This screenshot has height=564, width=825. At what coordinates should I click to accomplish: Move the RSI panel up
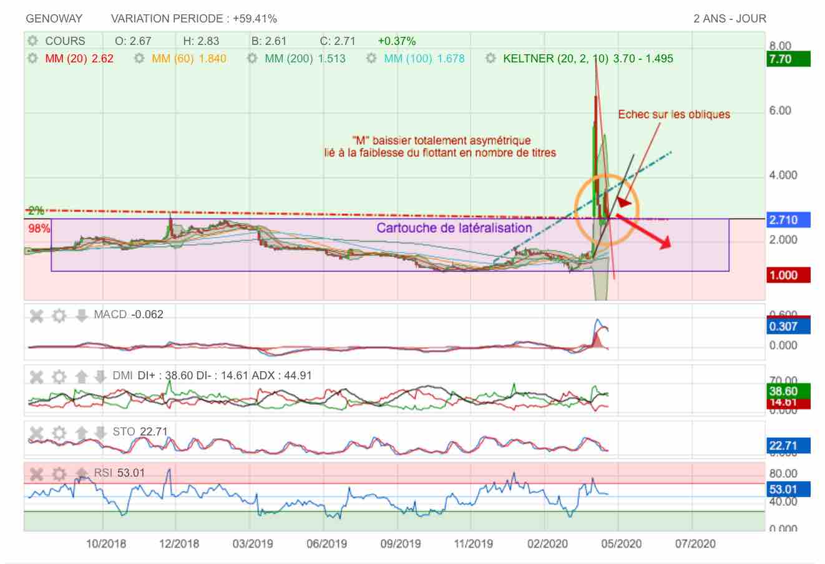point(81,474)
